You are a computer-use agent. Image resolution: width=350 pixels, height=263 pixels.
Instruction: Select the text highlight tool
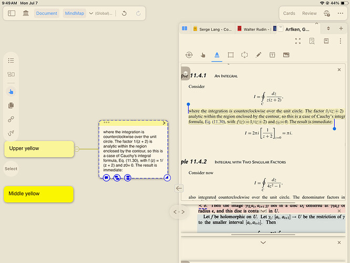pyautogui.click(x=217, y=55)
